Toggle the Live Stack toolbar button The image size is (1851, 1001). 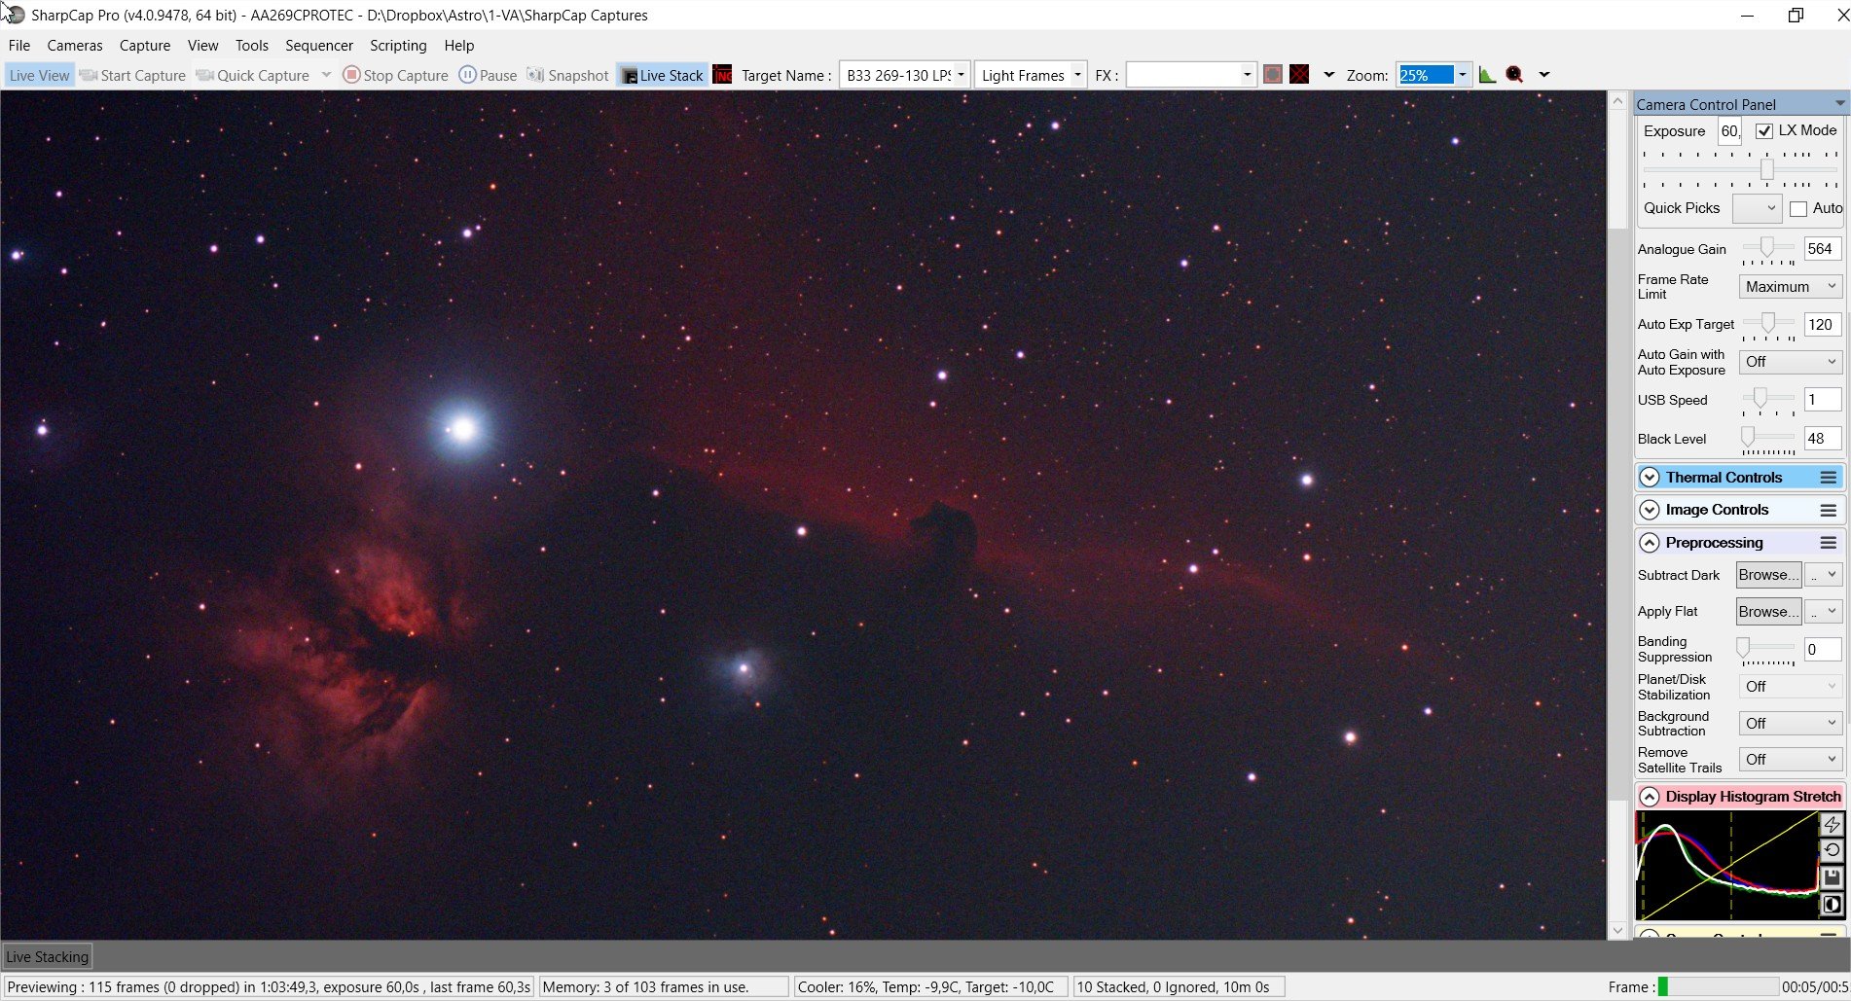pyautogui.click(x=662, y=75)
